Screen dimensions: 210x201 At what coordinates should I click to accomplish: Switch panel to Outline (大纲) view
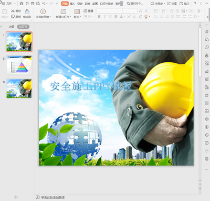(12, 27)
